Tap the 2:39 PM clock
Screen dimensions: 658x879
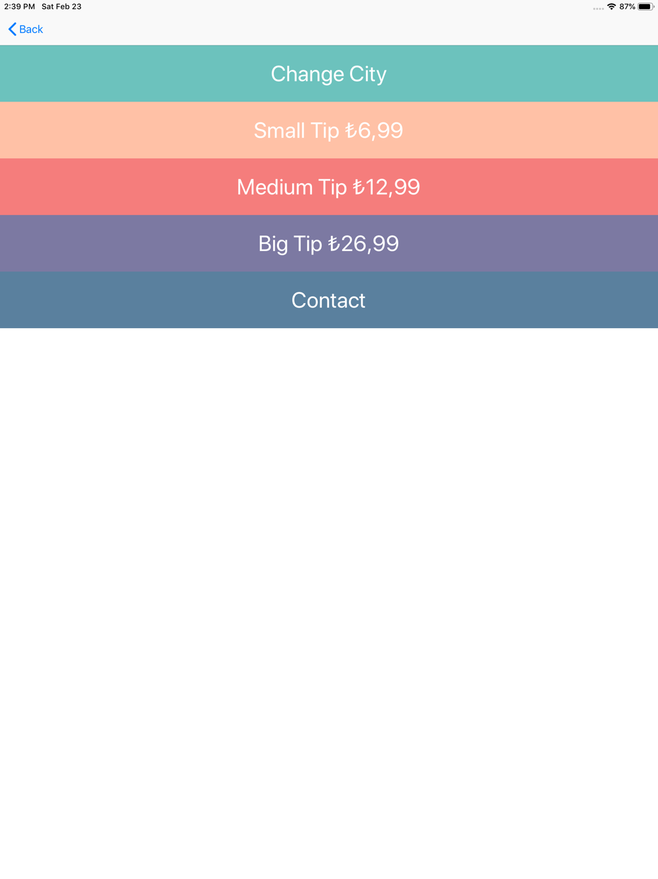pyautogui.click(x=20, y=7)
